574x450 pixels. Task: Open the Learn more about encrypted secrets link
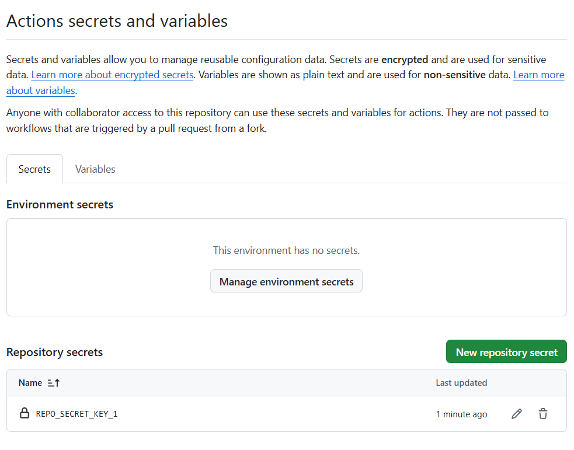point(112,75)
